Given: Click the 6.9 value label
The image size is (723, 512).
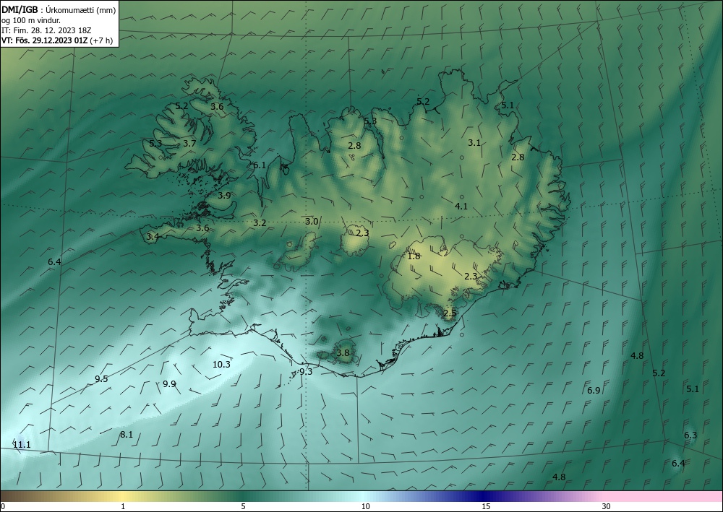Looking at the screenshot, I should pyautogui.click(x=594, y=390).
